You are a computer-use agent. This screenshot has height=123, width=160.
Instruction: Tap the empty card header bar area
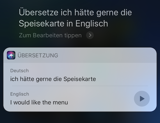pos(107,55)
